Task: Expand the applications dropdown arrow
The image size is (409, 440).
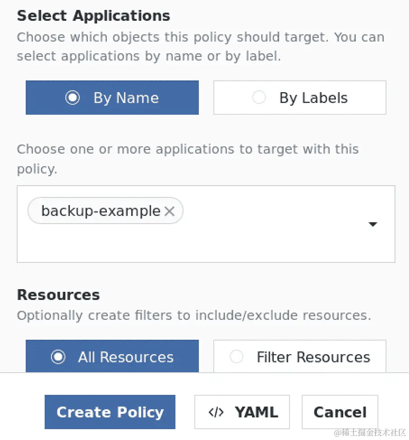Action: 372,224
